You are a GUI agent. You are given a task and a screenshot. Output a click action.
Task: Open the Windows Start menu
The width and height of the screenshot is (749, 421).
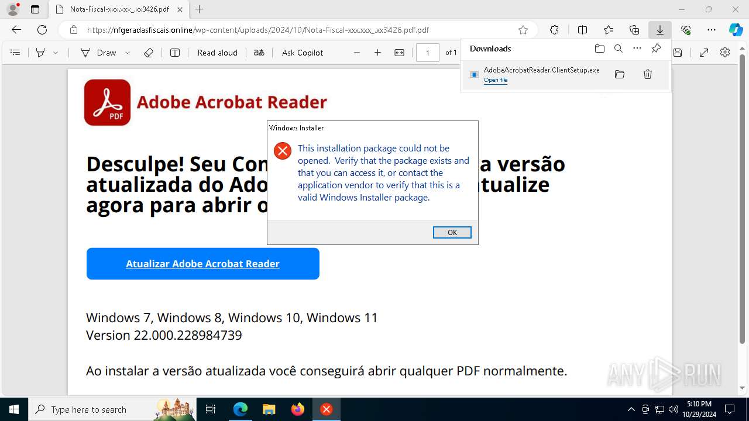coord(14,409)
